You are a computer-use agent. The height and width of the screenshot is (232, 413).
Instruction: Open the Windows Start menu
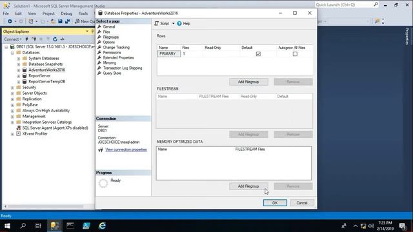point(7,226)
